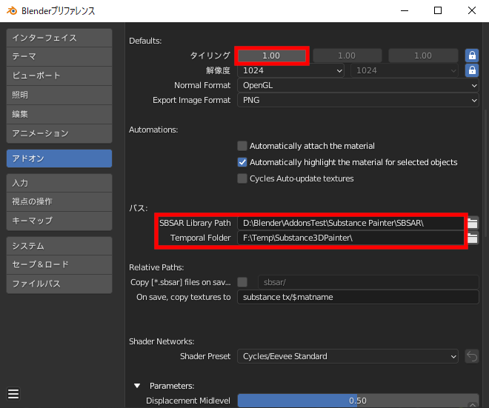Reset the Shader Preset with undo icon

click(x=472, y=356)
